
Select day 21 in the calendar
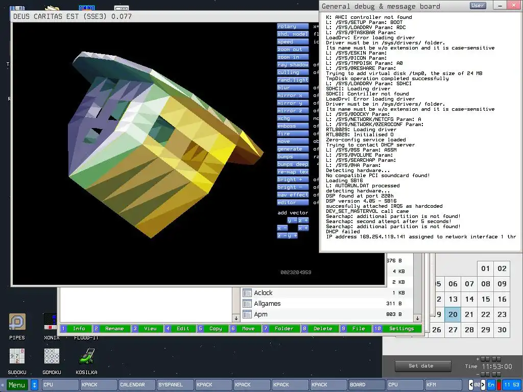[x=469, y=314]
